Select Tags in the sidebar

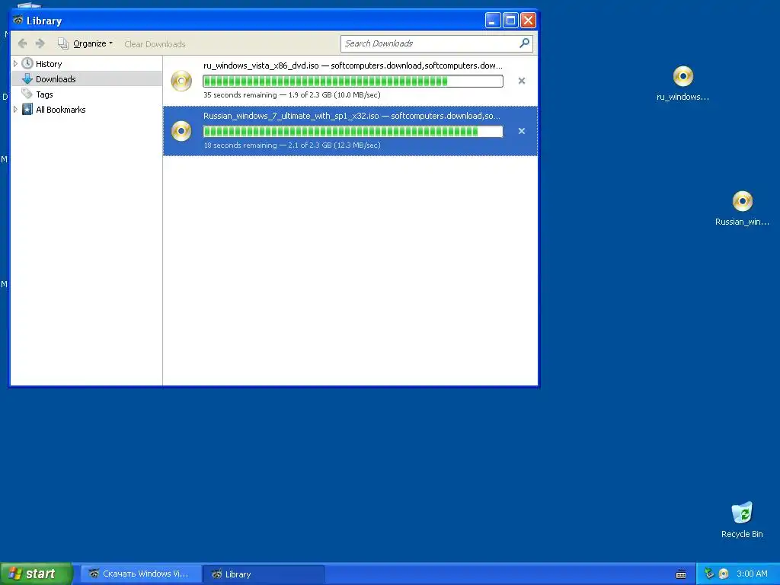coord(44,94)
